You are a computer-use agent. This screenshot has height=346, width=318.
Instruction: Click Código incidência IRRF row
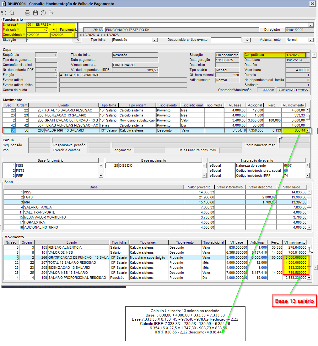257,176
